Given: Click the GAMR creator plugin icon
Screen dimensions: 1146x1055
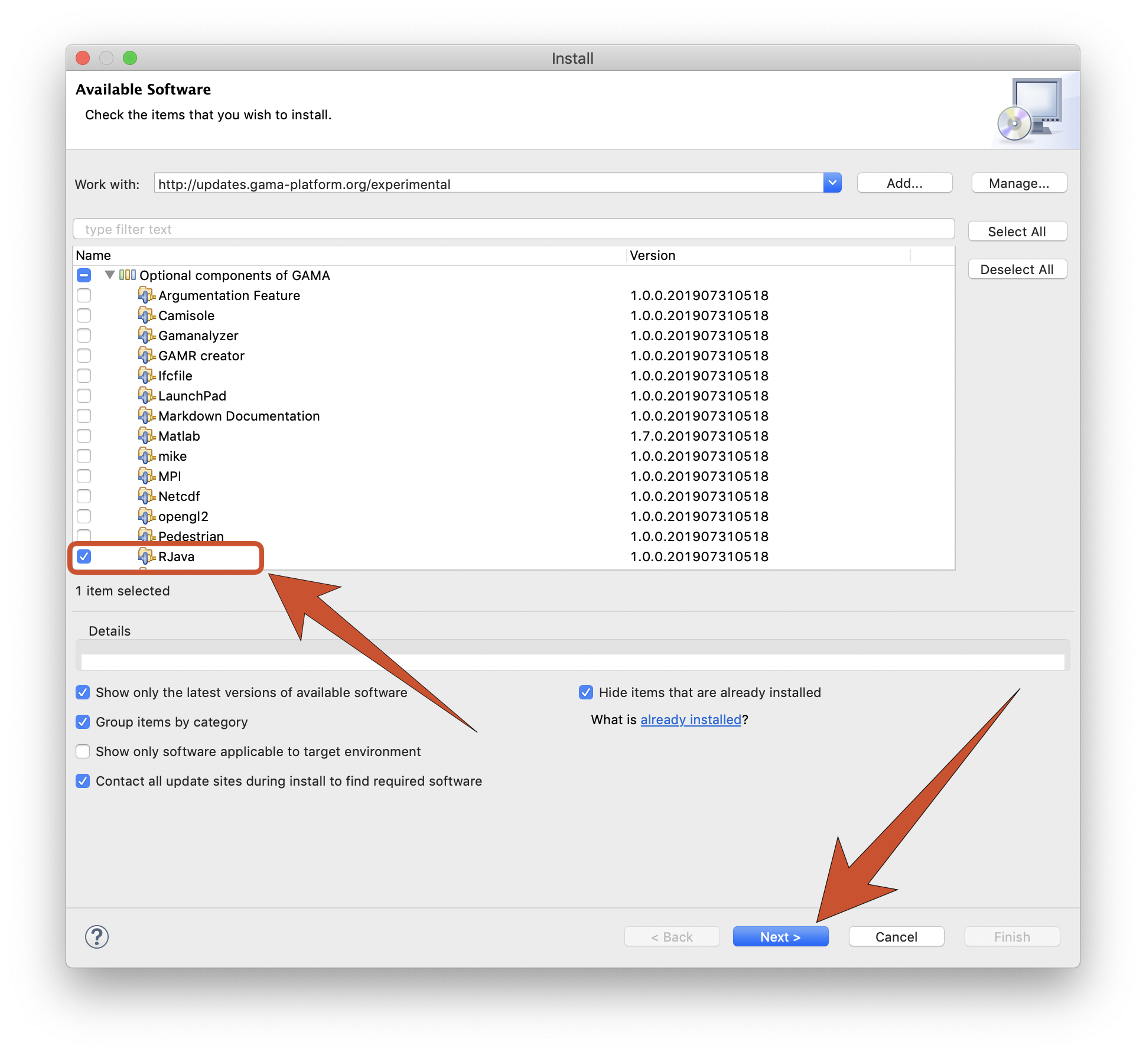Looking at the screenshot, I should click(x=146, y=355).
